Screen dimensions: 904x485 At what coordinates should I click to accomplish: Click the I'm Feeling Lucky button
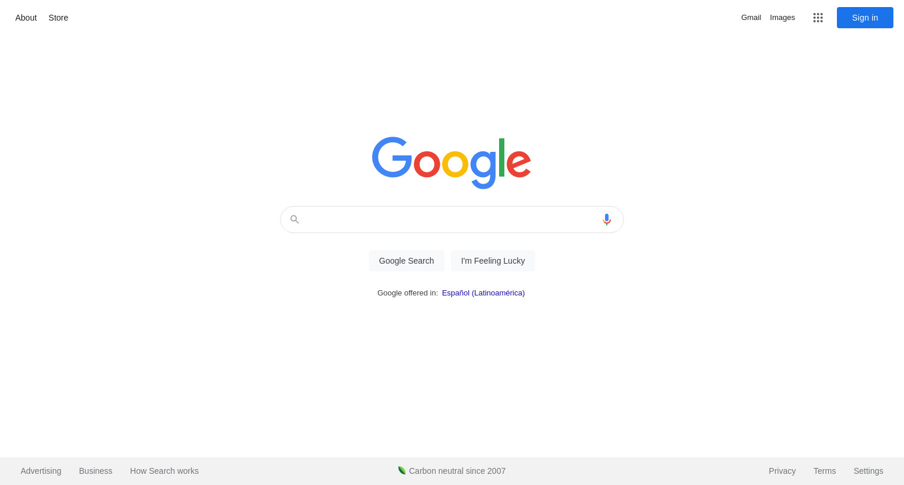coord(493,261)
